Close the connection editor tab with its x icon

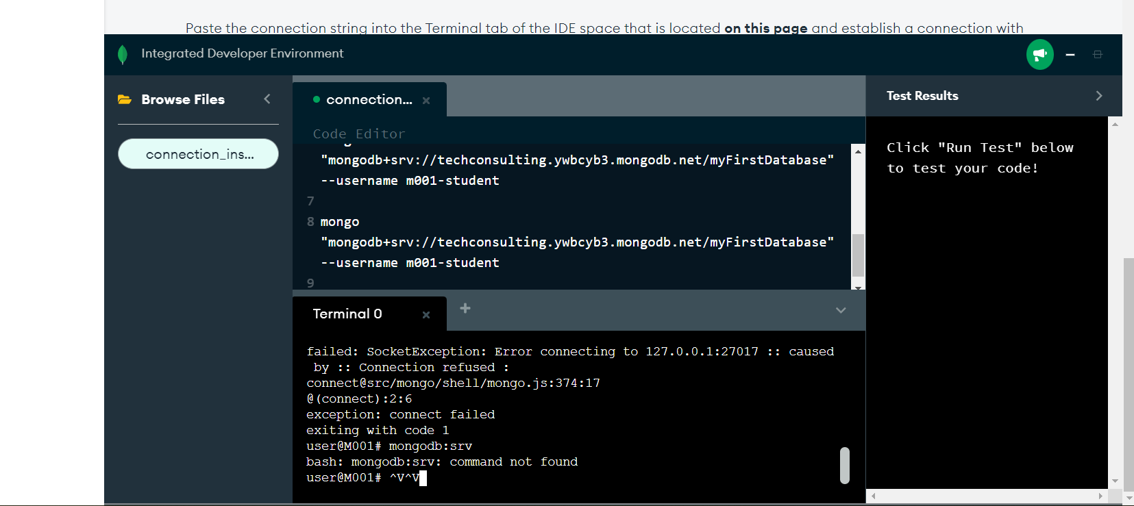coord(426,100)
